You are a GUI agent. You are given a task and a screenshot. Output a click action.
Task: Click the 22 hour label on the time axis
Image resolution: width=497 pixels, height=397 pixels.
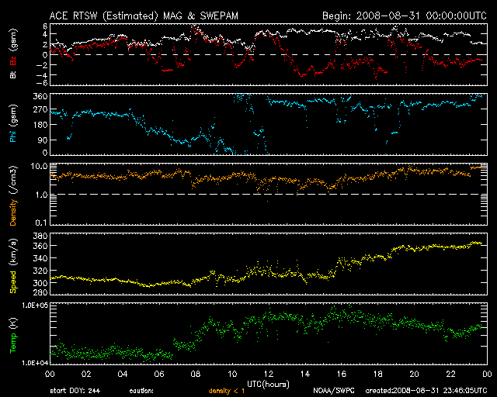[x=450, y=374]
